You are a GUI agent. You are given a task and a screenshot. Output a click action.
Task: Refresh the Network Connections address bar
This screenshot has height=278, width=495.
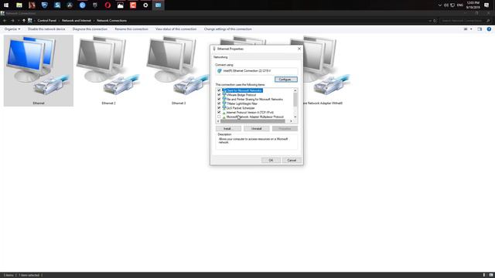pos(435,21)
